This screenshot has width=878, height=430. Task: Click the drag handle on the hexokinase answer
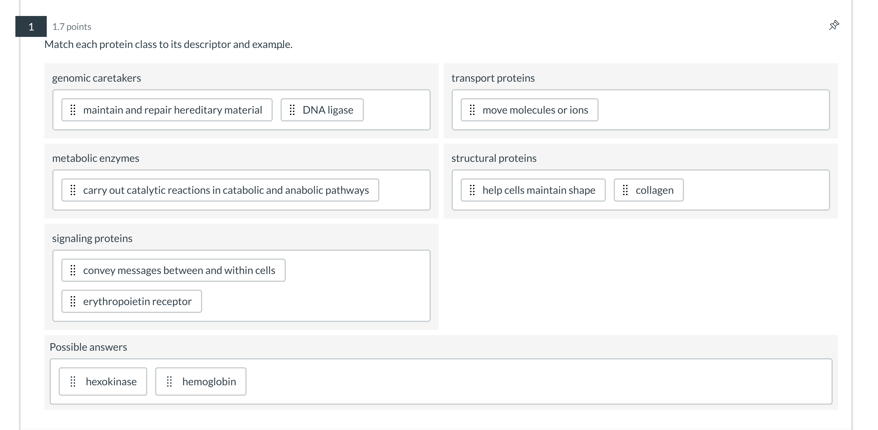tap(73, 381)
